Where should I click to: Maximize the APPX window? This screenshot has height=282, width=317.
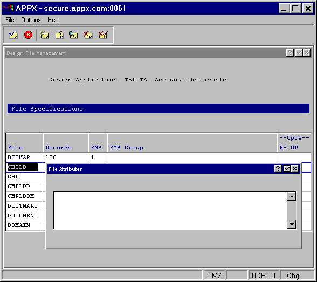pos(295,8)
